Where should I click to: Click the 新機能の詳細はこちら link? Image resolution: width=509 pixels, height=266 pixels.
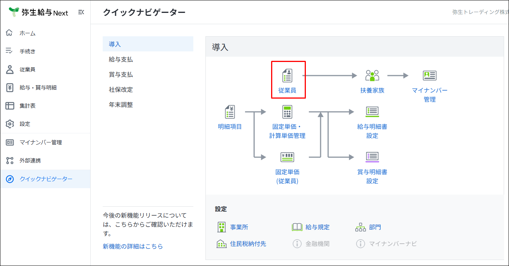[133, 246]
